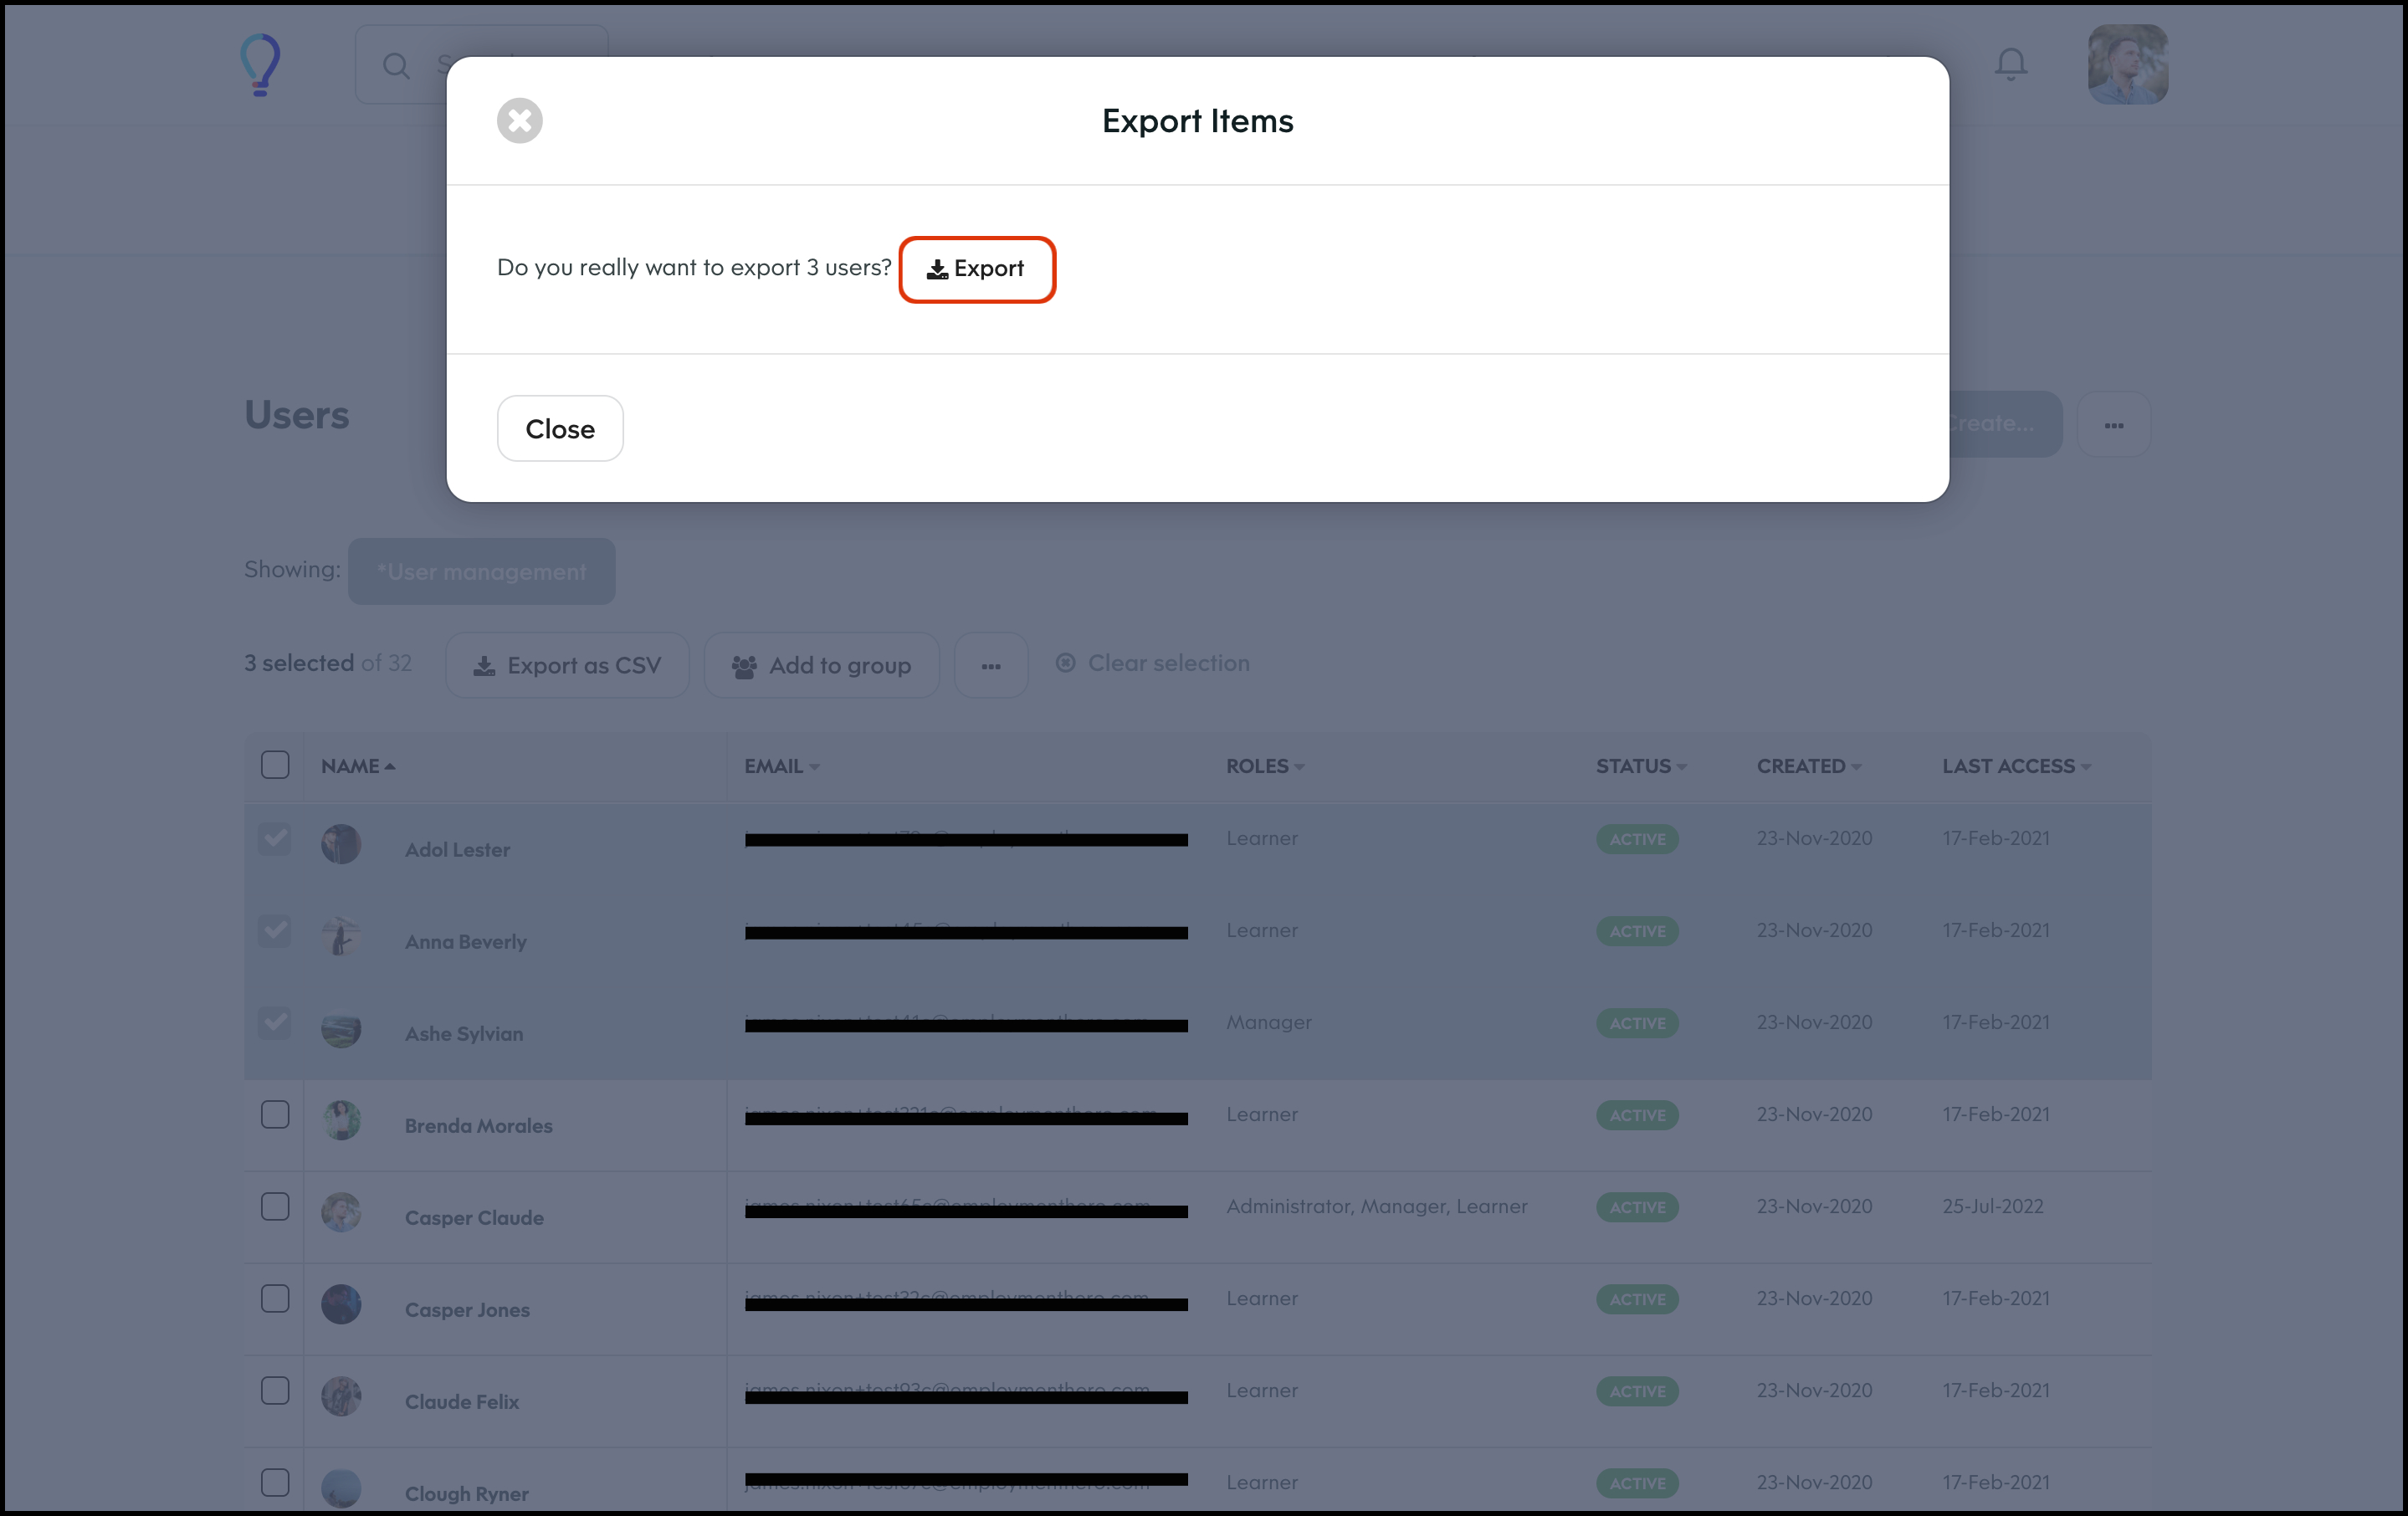Toggle the select-all header checkbox
The height and width of the screenshot is (1516, 2408).
275,765
